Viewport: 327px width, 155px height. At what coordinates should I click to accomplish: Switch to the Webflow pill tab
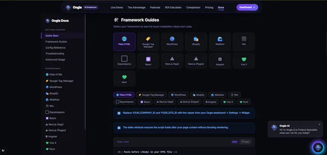[217, 95]
